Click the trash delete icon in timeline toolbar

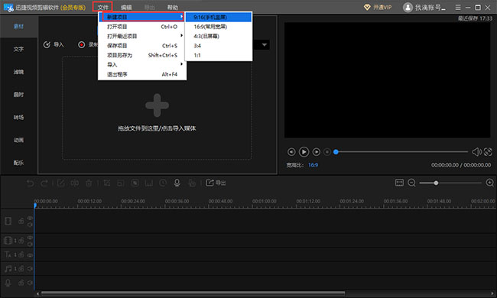coord(89,183)
